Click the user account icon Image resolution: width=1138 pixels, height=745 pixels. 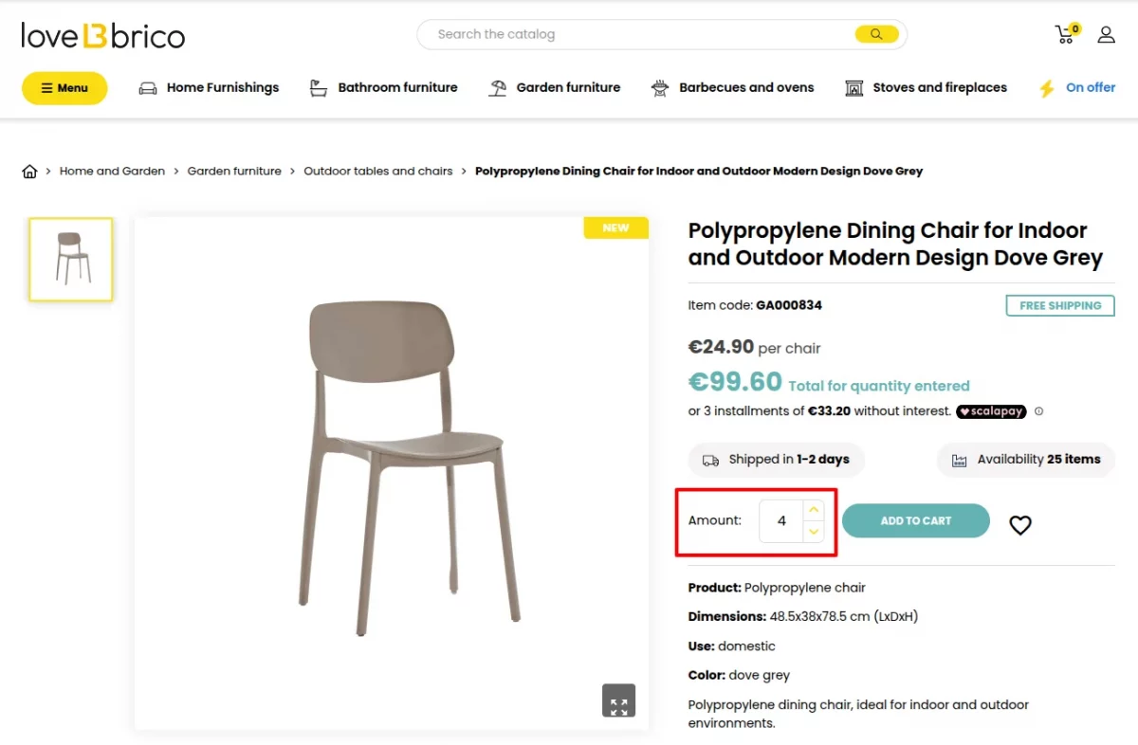coord(1106,33)
